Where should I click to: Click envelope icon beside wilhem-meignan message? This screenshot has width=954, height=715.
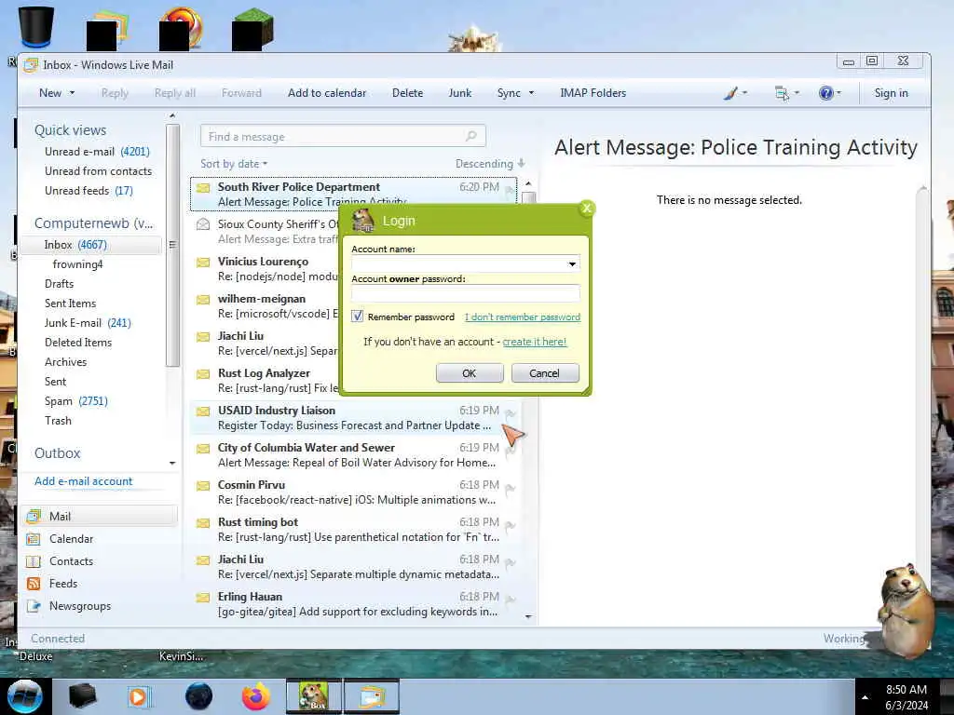203,299
